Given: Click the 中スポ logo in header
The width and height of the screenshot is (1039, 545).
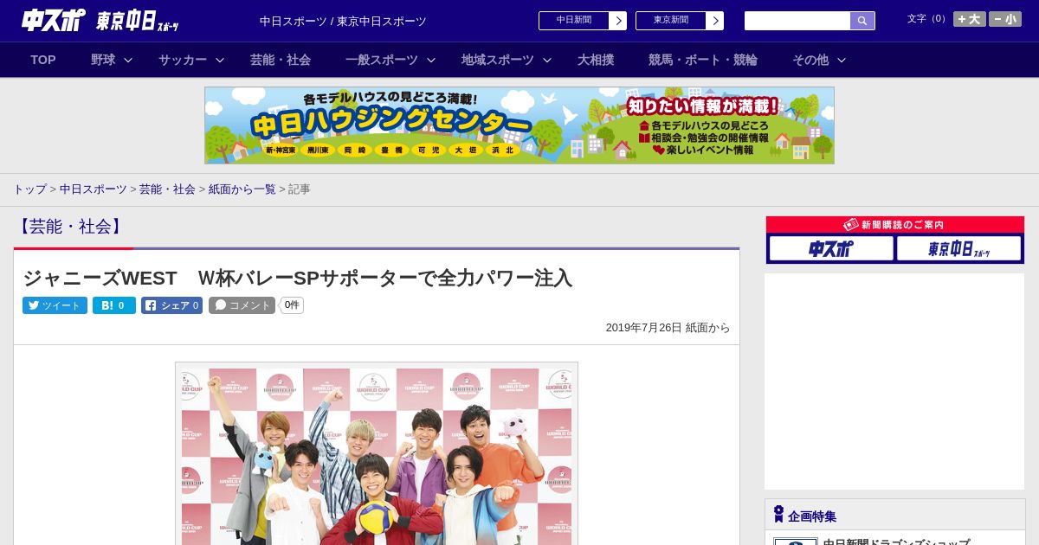Looking at the screenshot, I should tap(54, 20).
